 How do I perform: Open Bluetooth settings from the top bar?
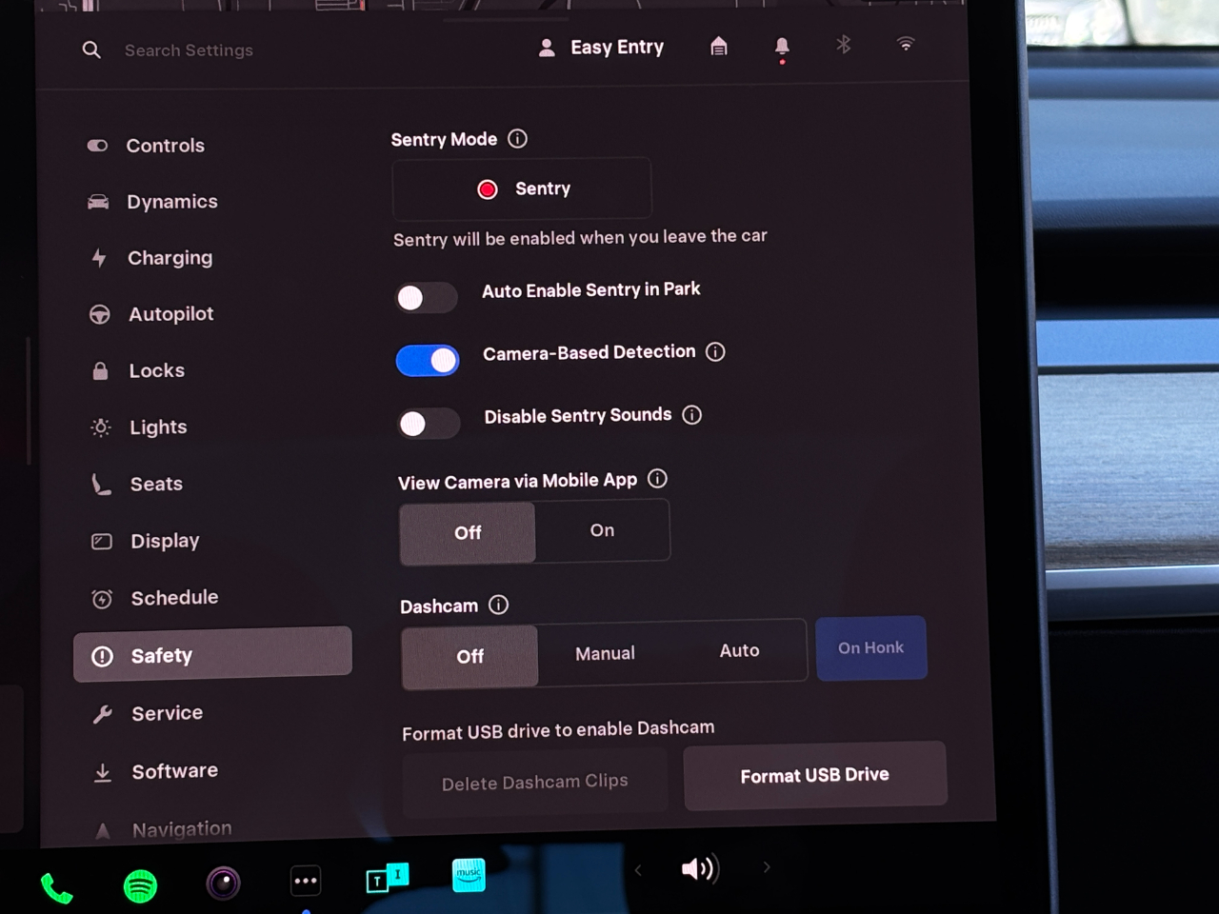(844, 45)
